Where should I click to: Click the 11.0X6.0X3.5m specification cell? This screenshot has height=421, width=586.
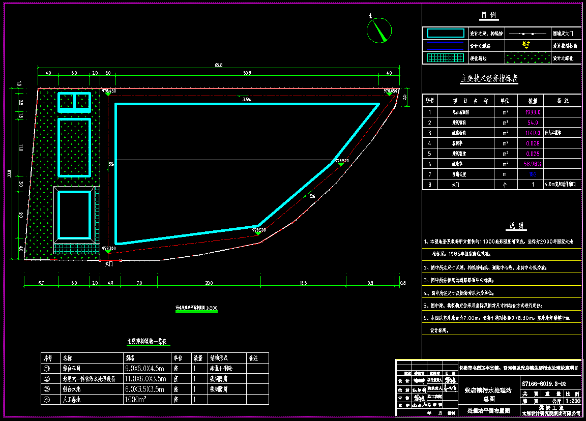click(x=145, y=379)
